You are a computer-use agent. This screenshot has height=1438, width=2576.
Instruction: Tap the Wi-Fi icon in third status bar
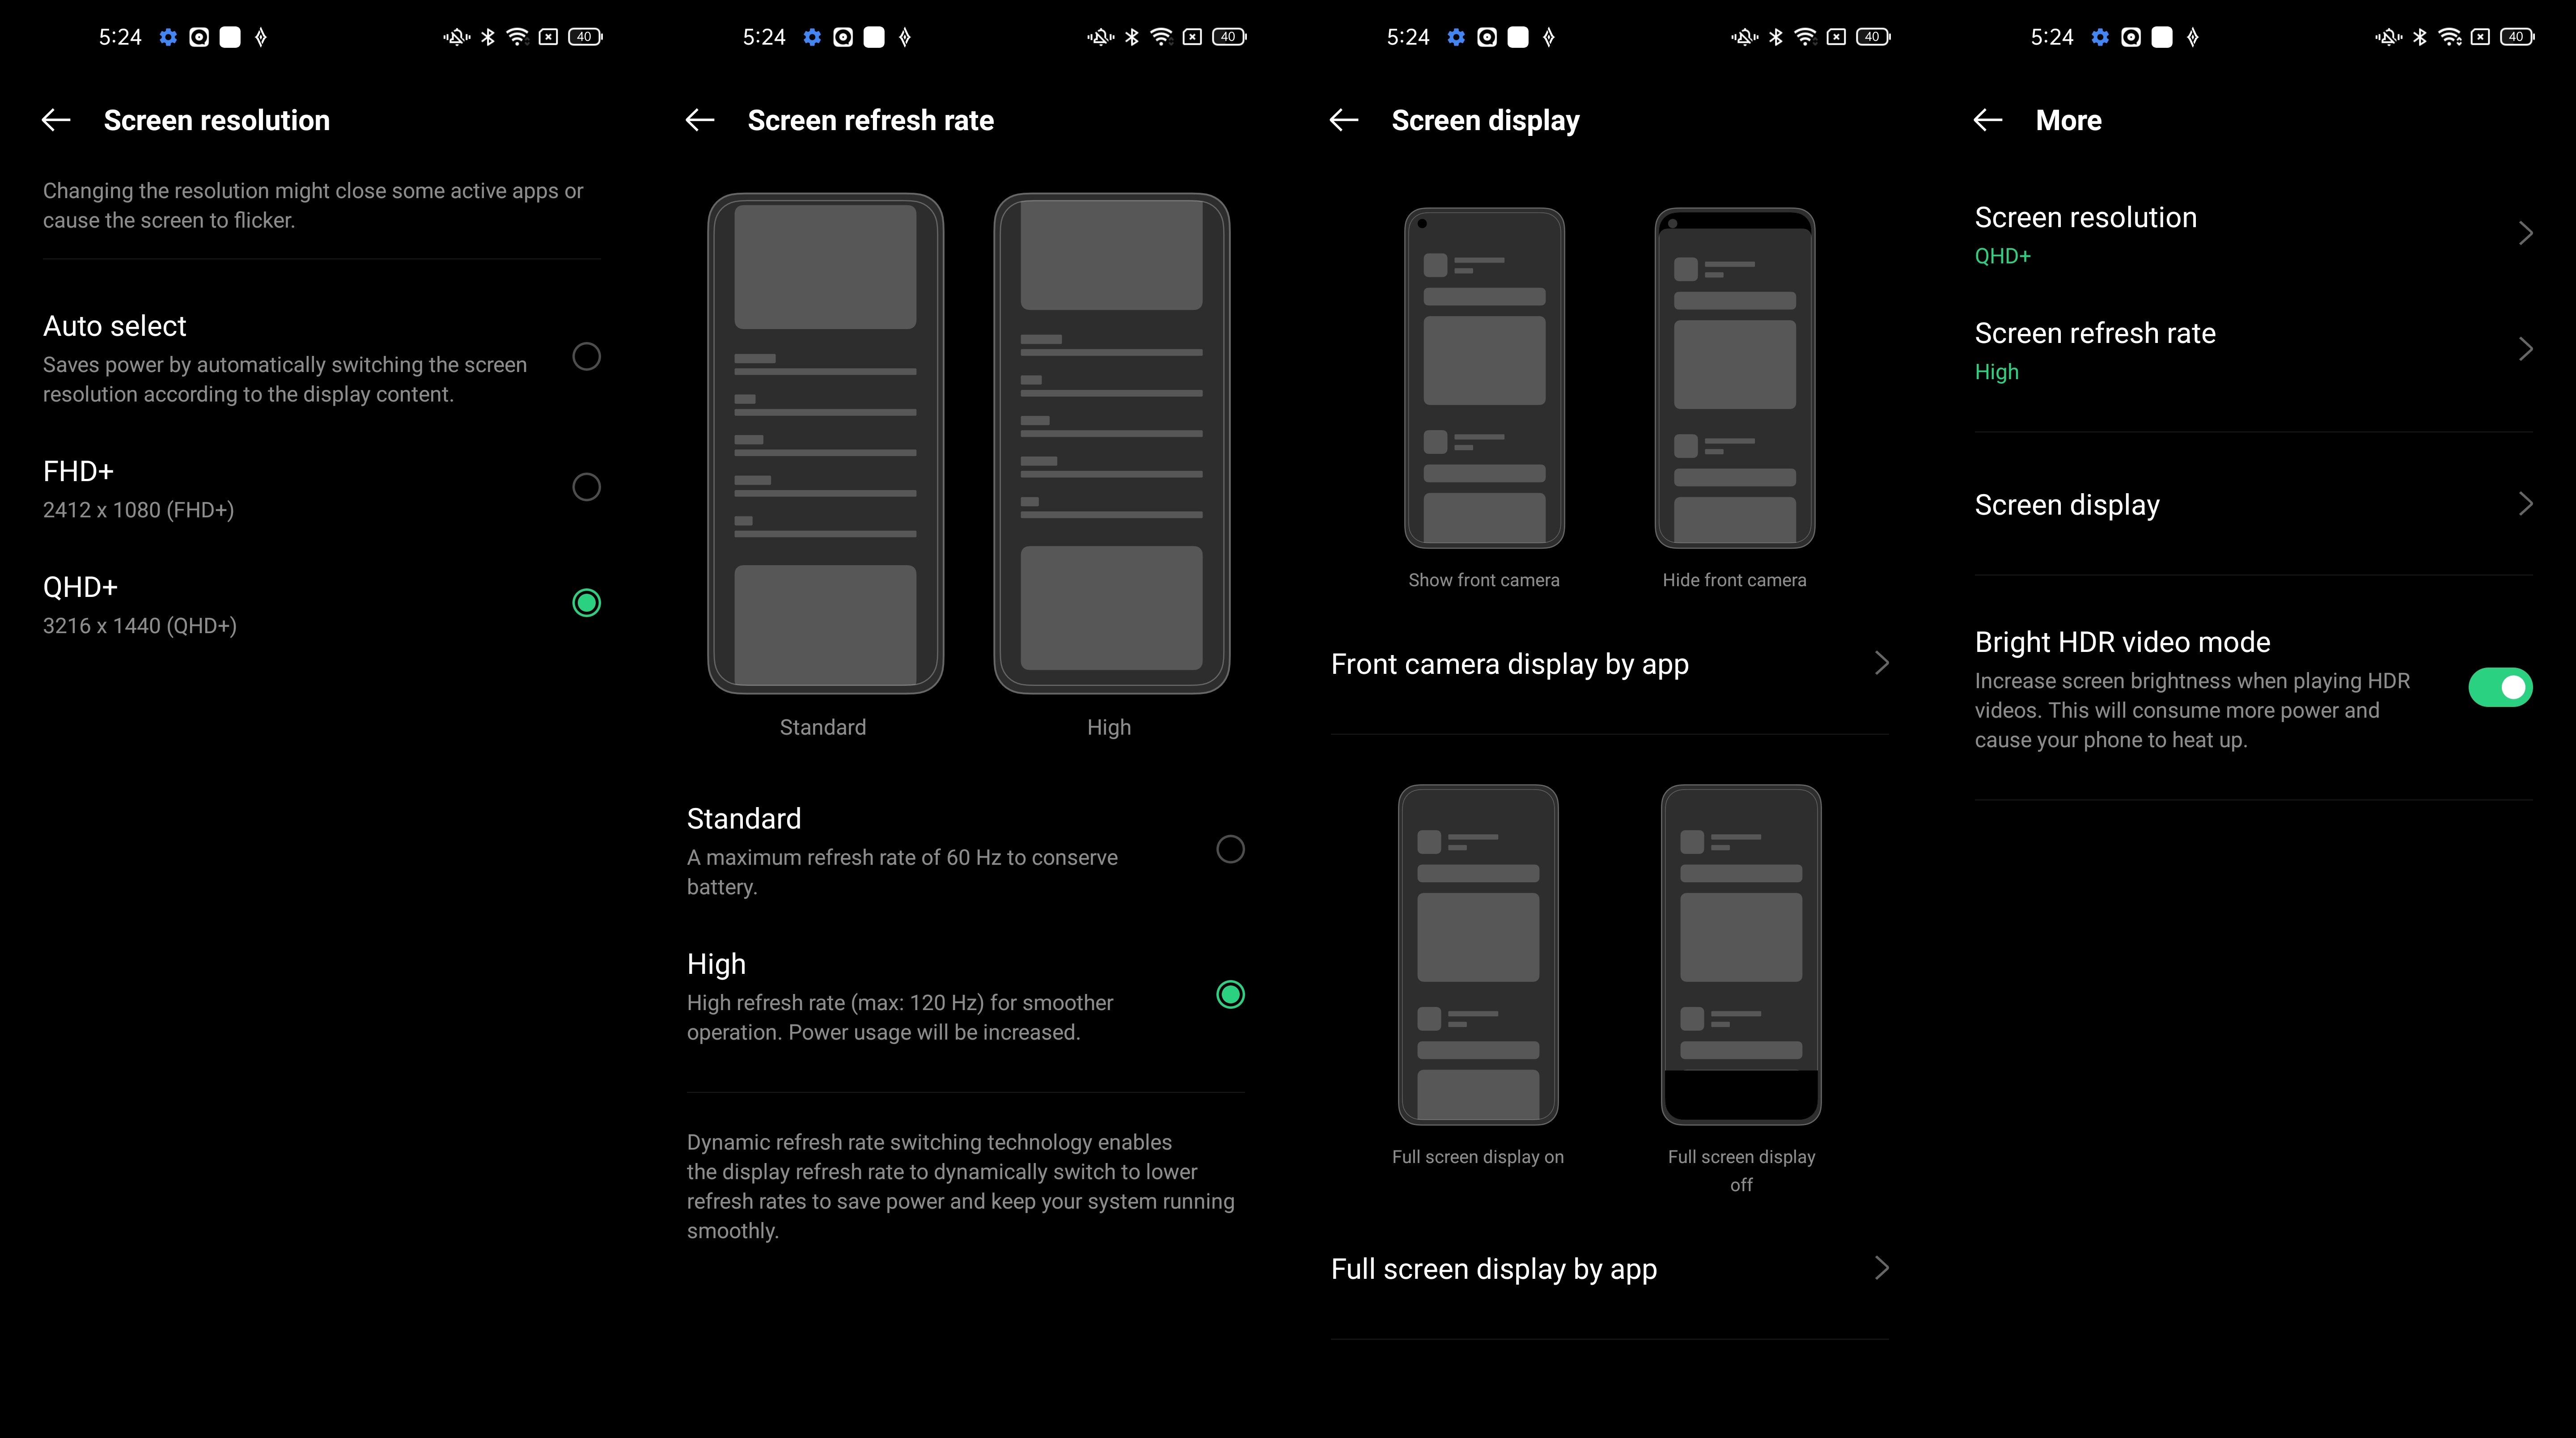pos(1805,37)
